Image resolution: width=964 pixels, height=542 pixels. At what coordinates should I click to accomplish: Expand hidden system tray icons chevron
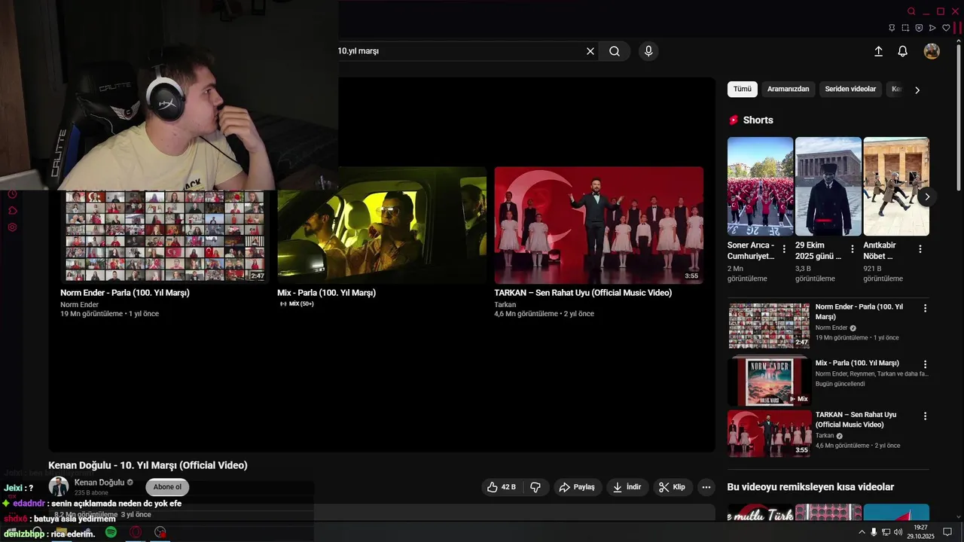(x=862, y=532)
